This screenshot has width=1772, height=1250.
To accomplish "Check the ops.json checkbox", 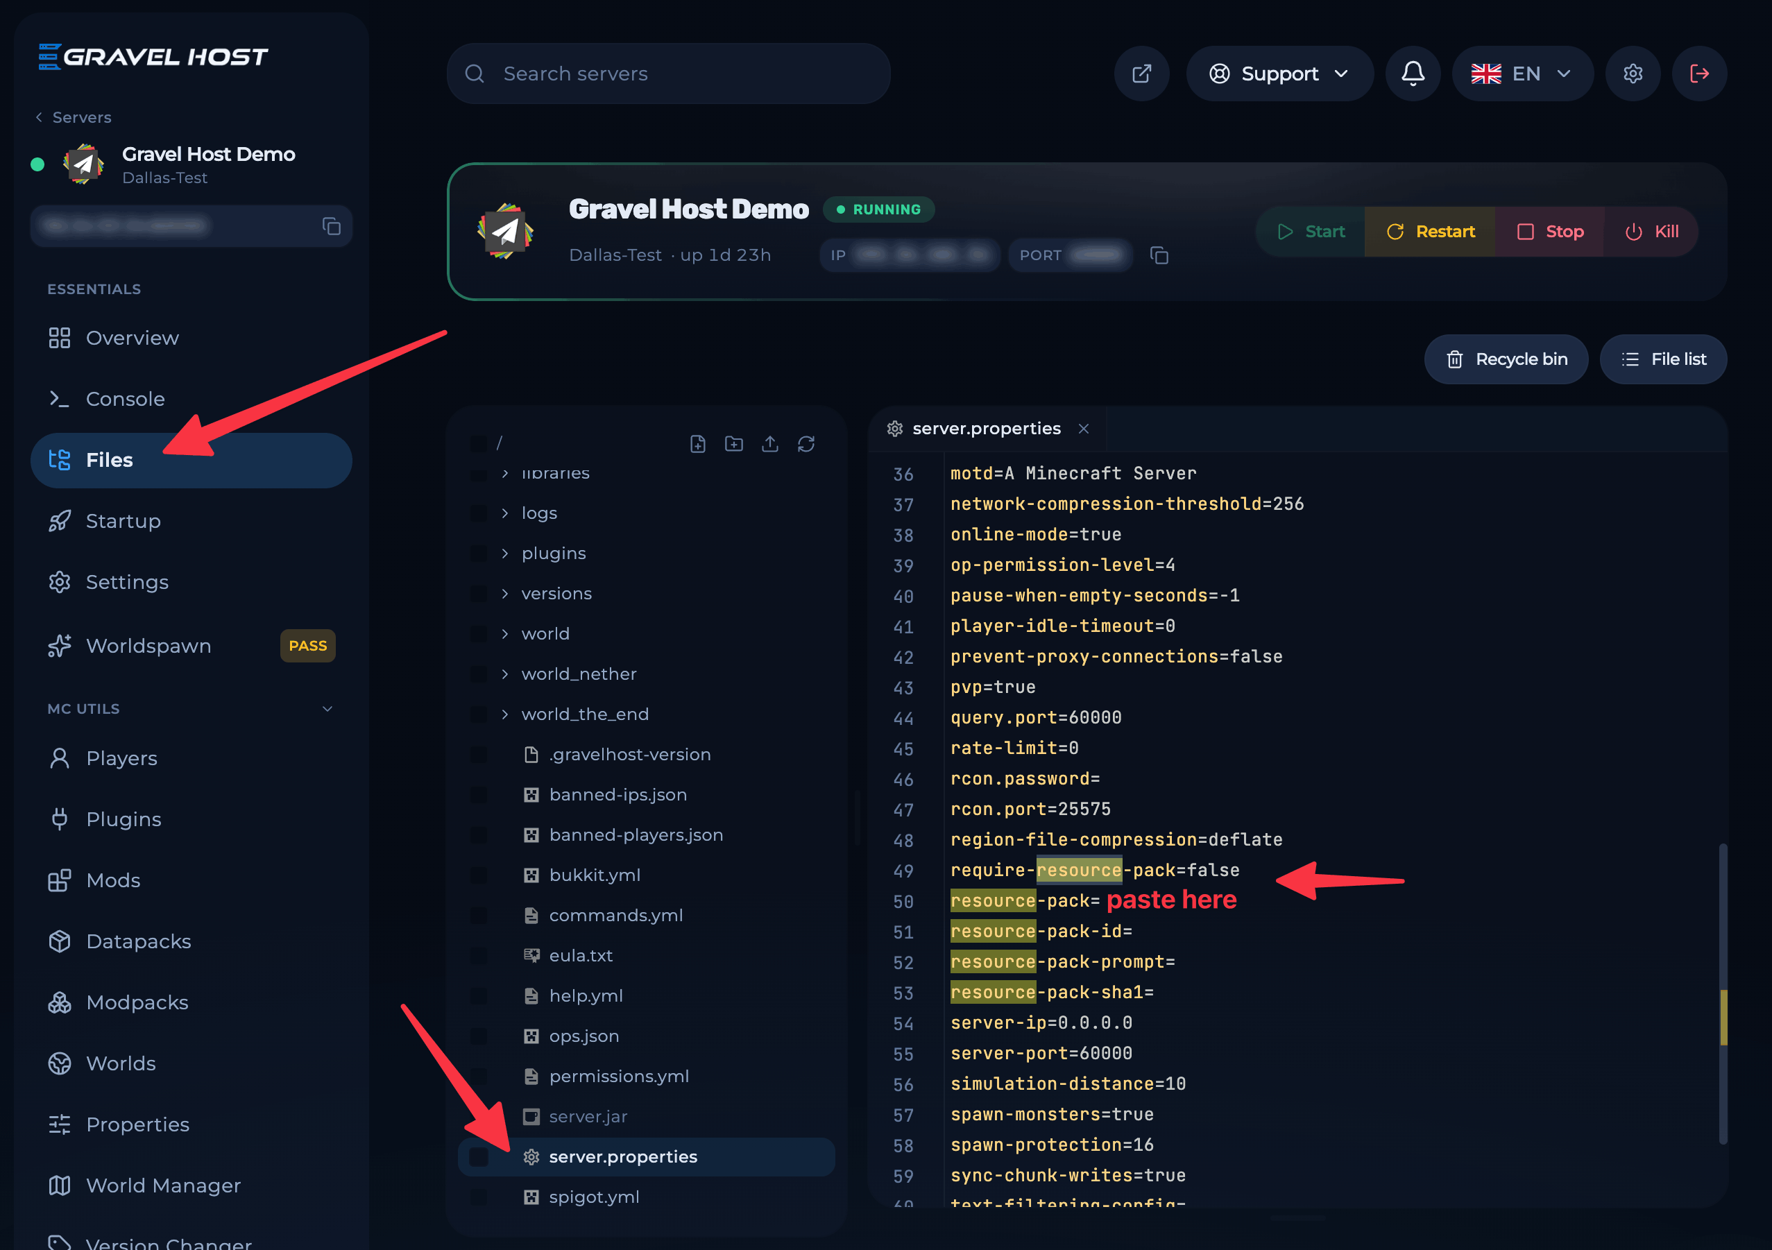I will tap(479, 1036).
